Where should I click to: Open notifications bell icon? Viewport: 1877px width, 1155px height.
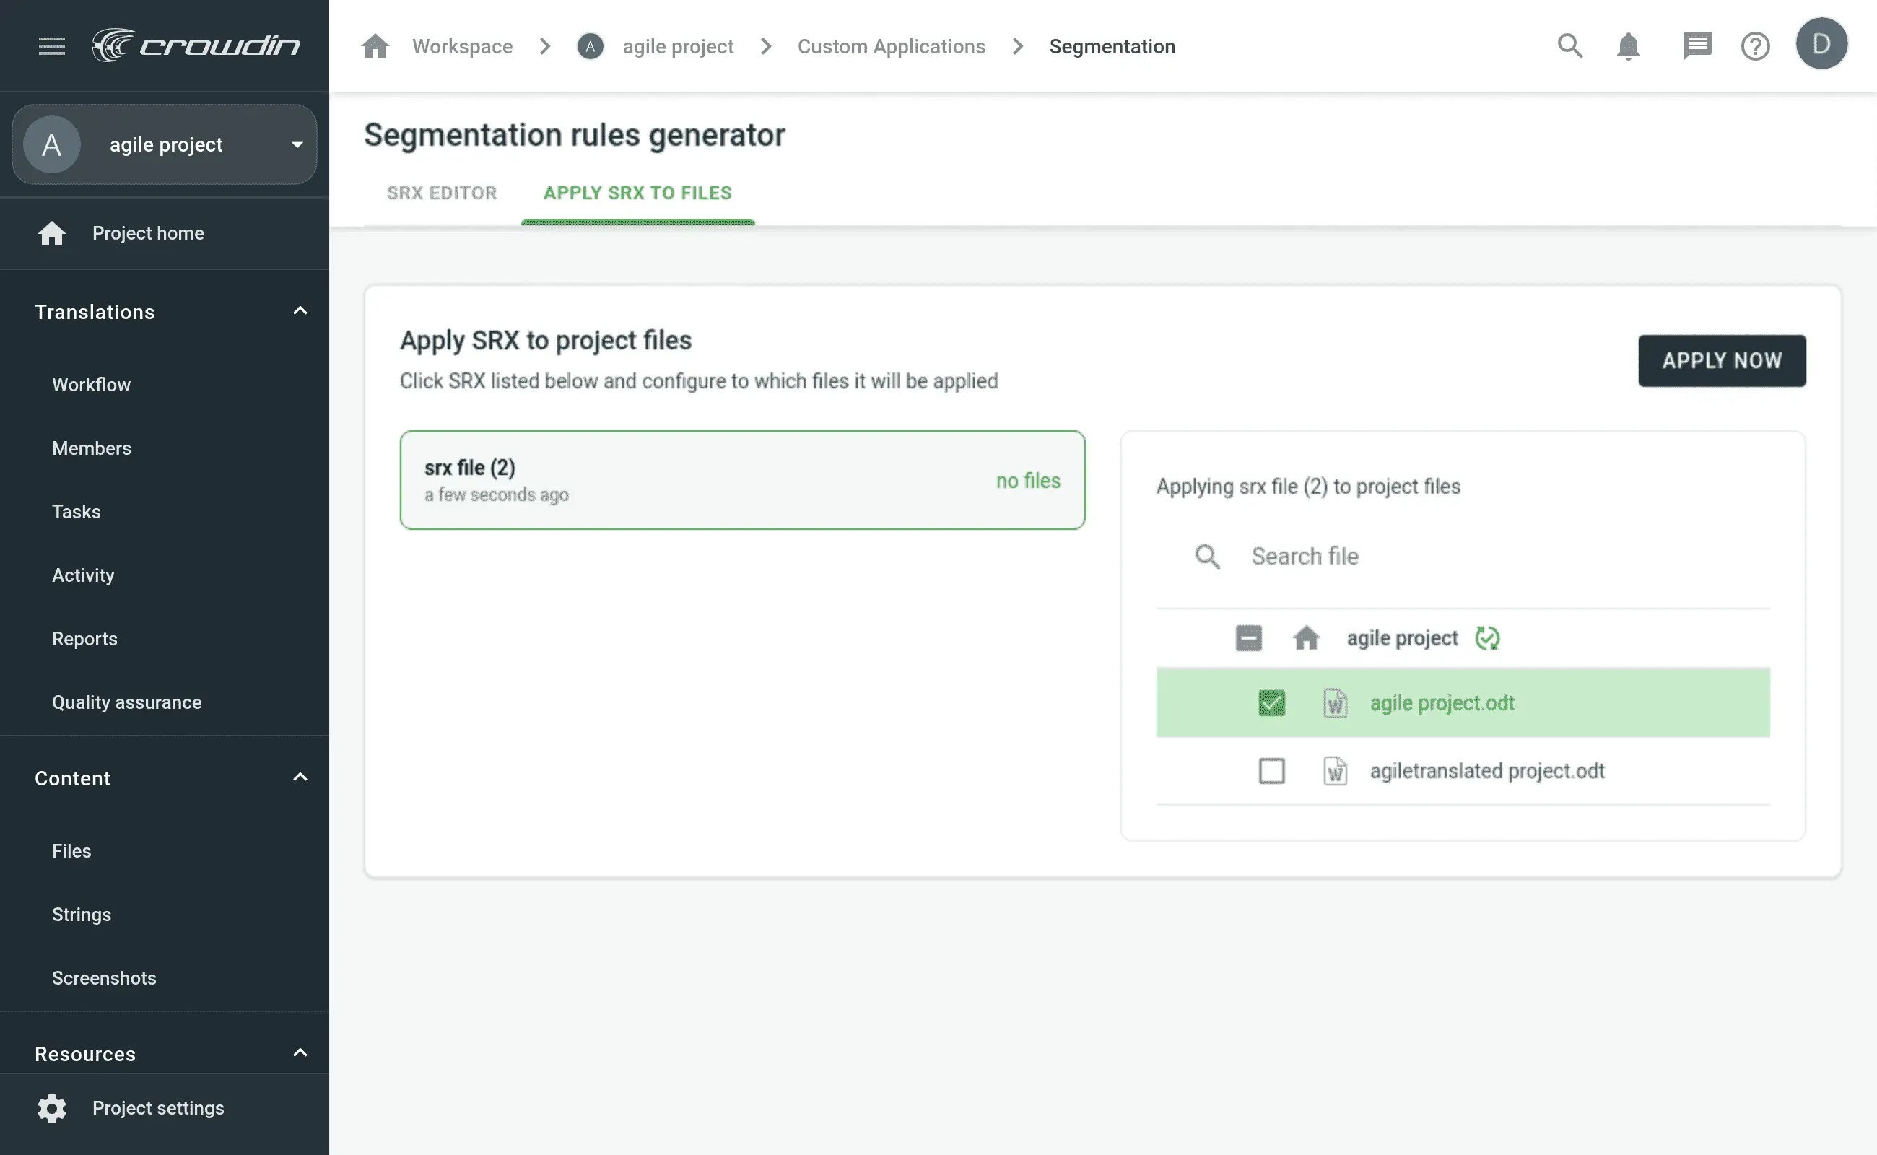point(1628,45)
